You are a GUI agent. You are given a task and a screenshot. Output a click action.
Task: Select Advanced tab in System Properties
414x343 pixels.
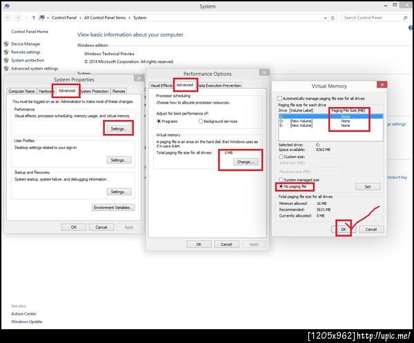coord(67,90)
